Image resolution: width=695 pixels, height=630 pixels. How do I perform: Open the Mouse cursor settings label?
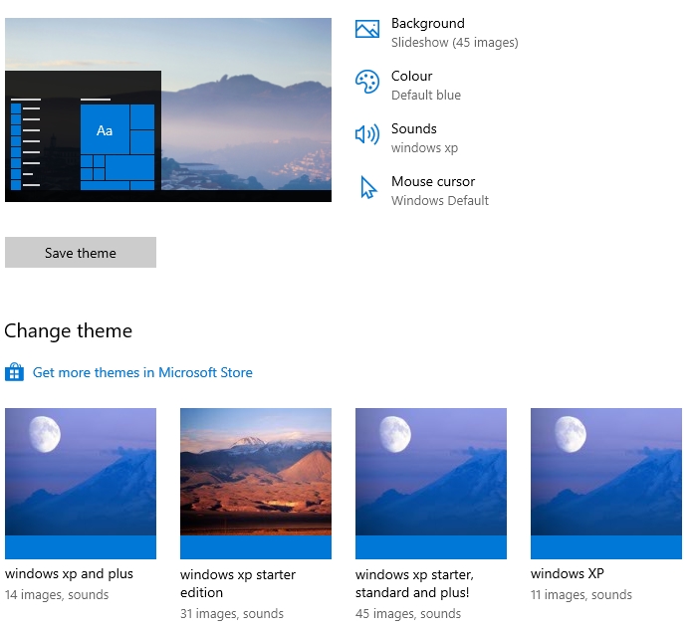(433, 181)
